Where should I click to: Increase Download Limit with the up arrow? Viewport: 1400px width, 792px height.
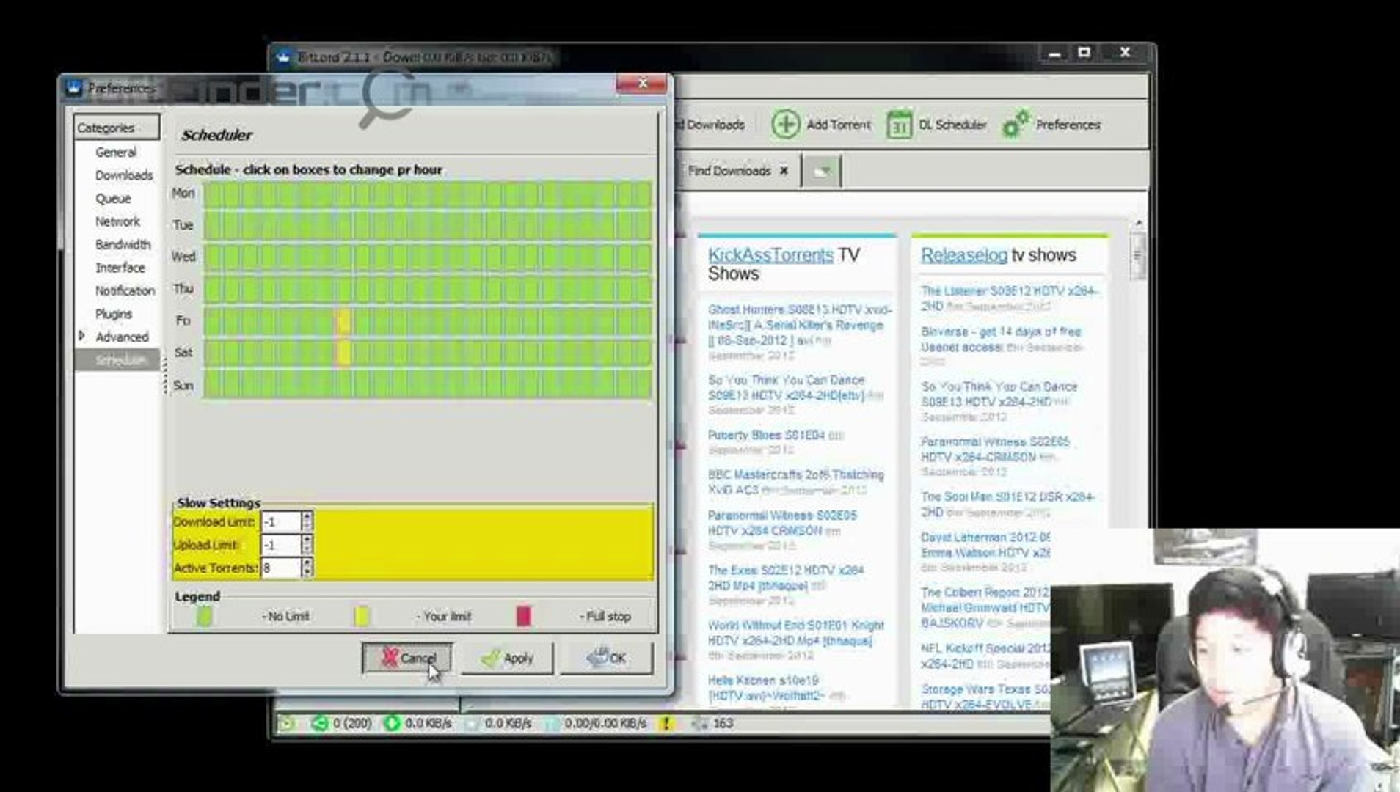[307, 517]
